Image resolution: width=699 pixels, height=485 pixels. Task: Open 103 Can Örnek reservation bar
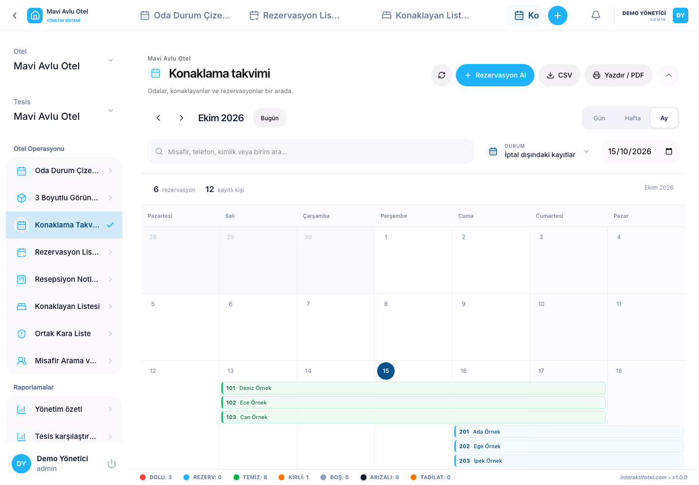414,417
